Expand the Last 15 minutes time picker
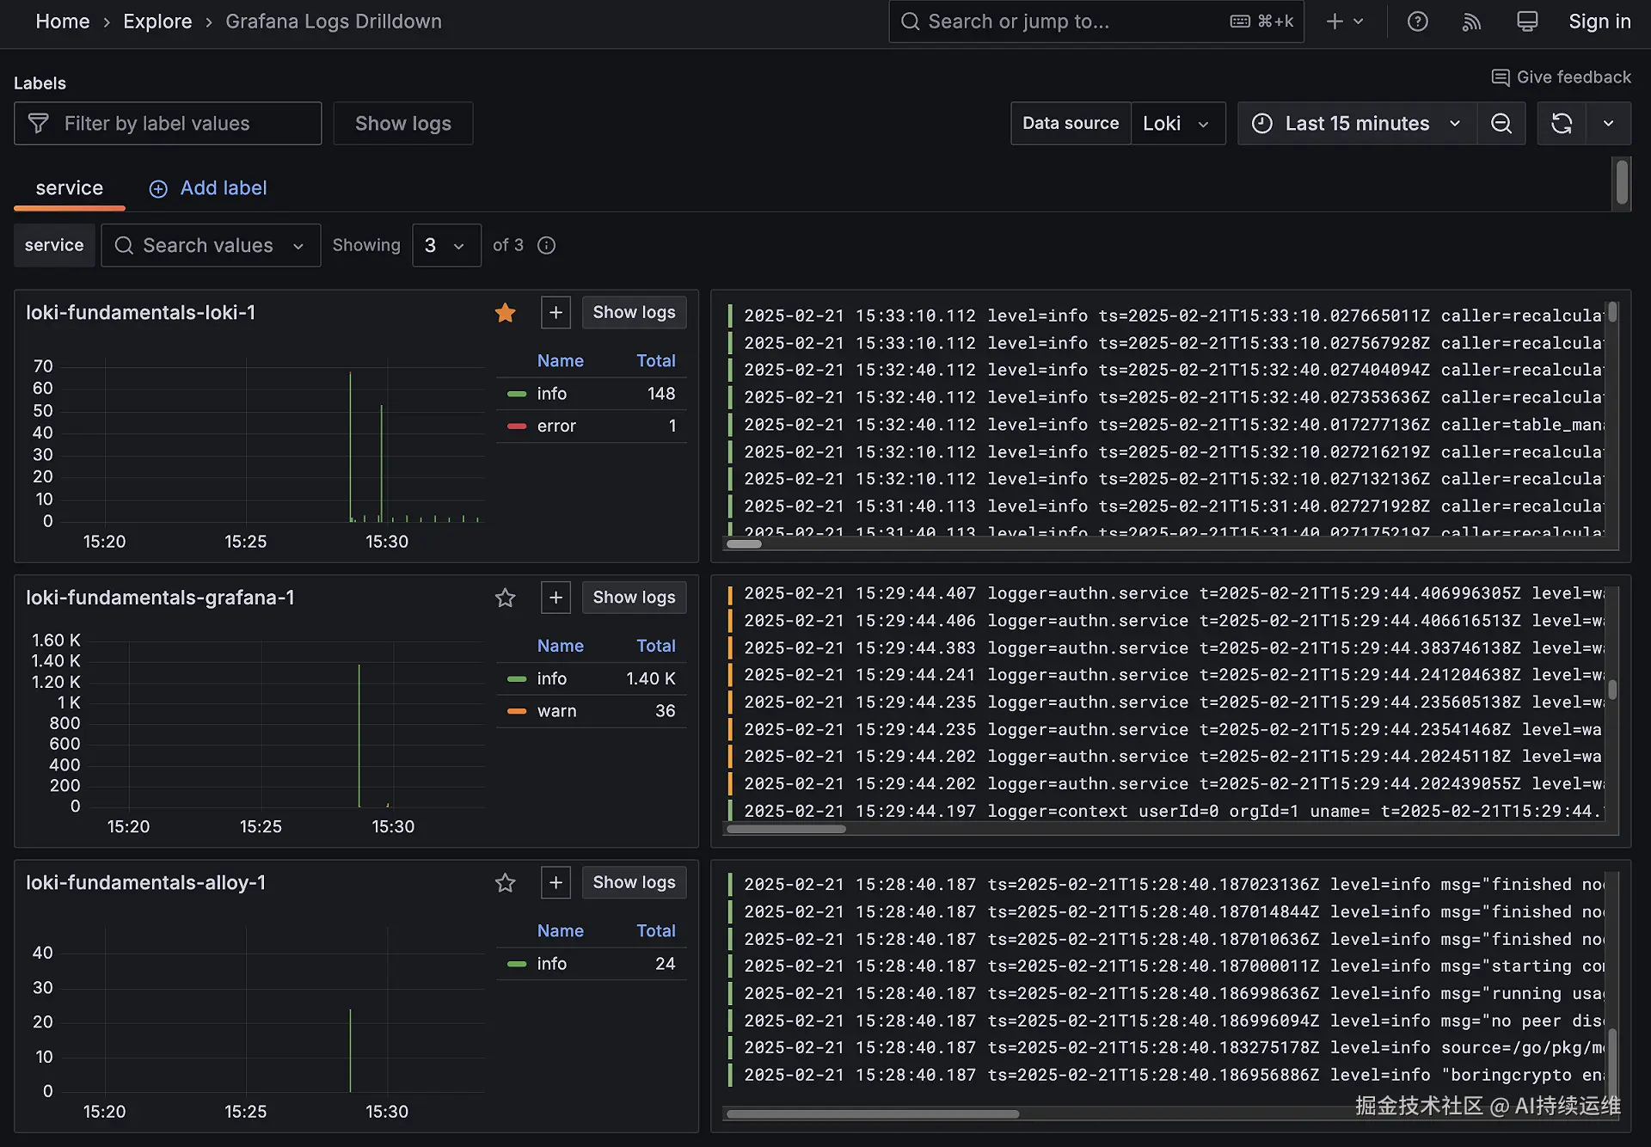 [1357, 124]
